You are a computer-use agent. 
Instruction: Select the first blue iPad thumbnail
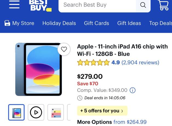tap(16, 112)
